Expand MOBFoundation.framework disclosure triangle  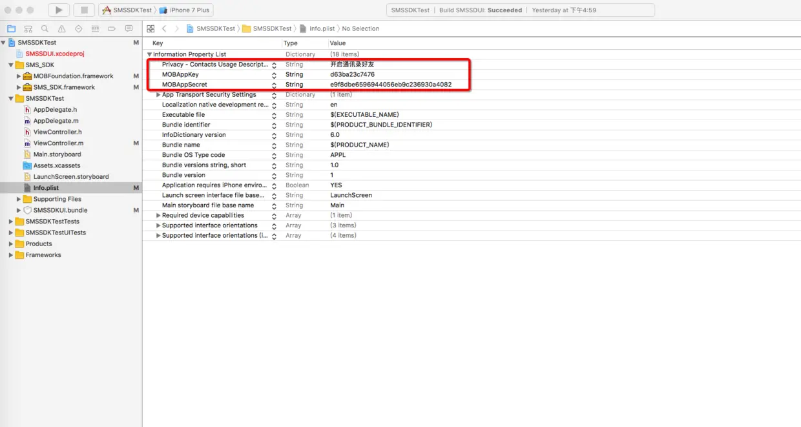(19, 76)
